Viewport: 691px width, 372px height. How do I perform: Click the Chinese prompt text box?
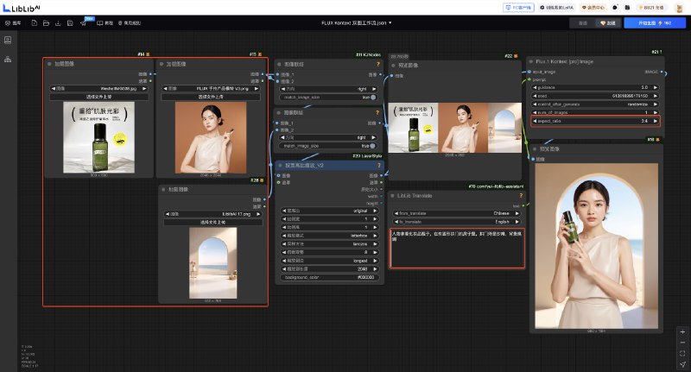(457, 248)
